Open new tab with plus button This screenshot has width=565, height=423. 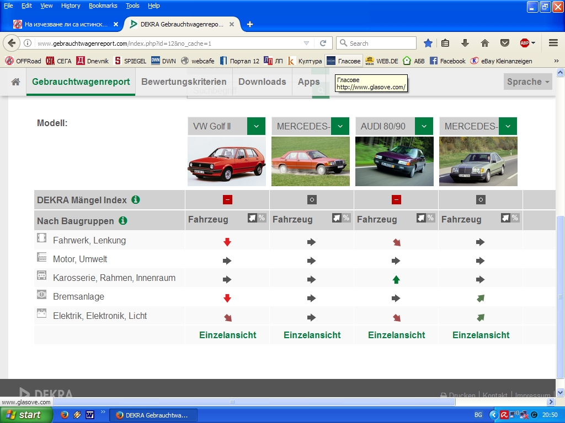pyautogui.click(x=250, y=24)
